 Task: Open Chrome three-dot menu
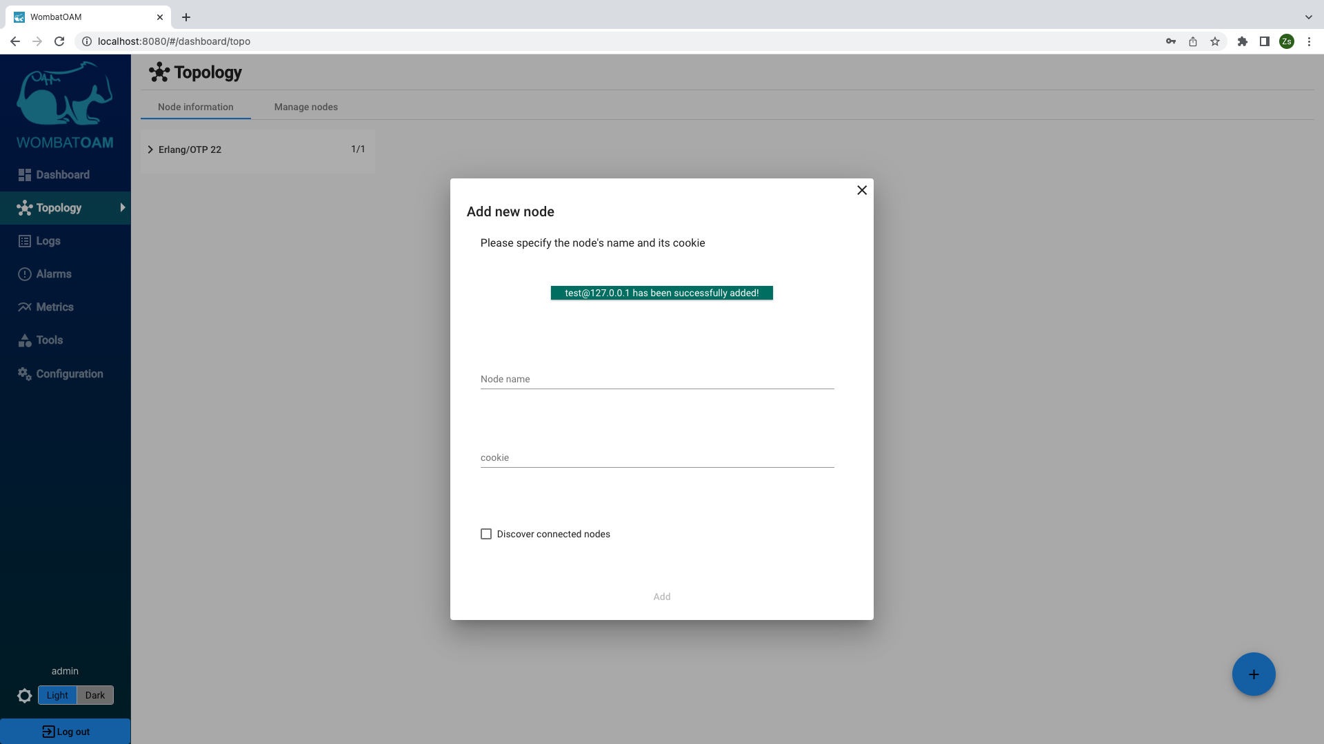coord(1309,41)
